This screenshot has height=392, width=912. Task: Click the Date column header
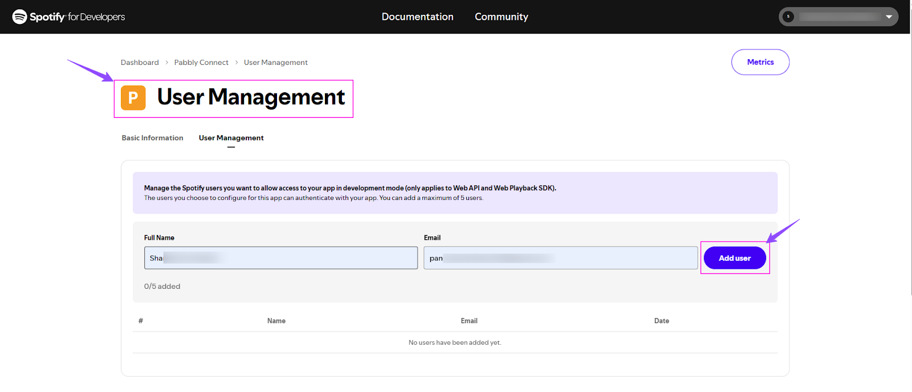point(662,321)
